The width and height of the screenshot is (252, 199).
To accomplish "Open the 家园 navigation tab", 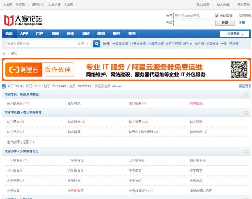I will pos(55,34).
